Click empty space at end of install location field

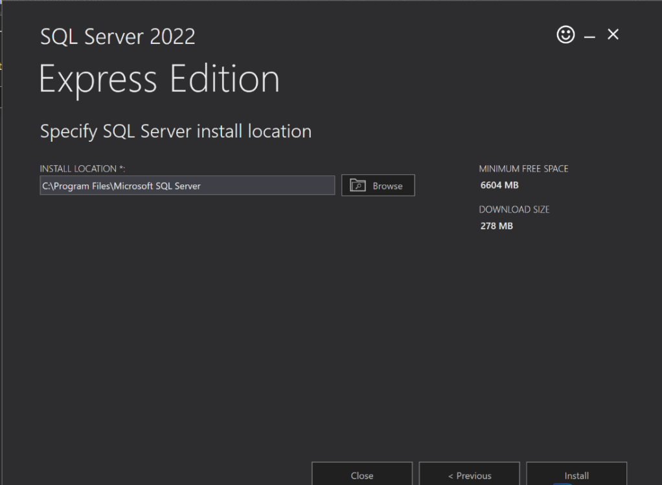(x=285, y=186)
